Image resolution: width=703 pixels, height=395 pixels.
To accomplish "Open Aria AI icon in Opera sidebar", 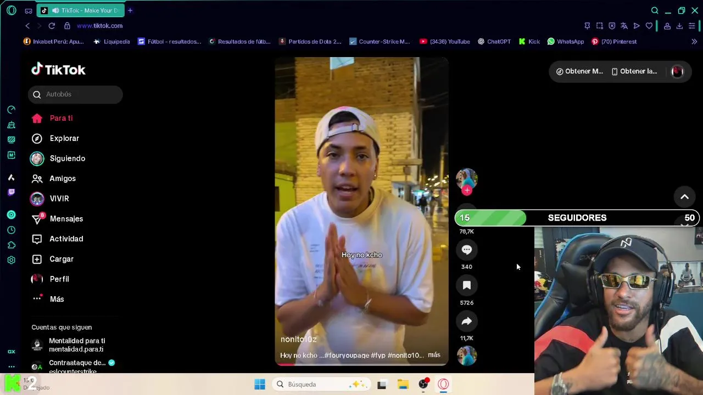I will tap(11, 177).
